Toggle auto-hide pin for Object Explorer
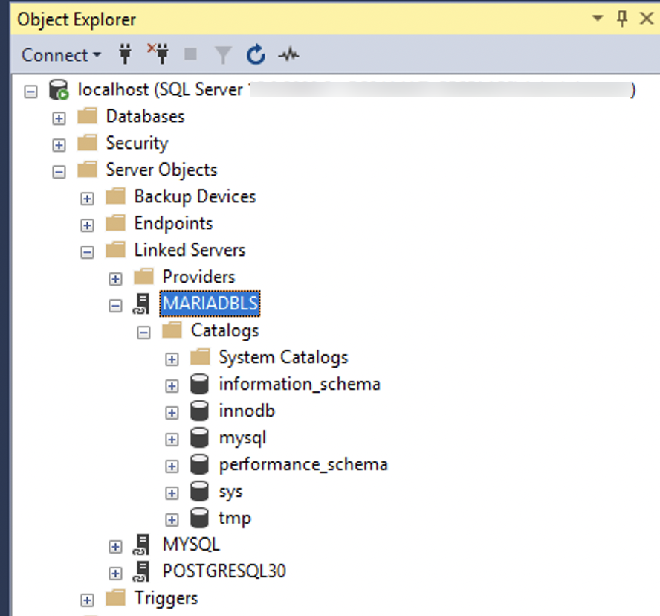This screenshot has width=660, height=616. coord(622,19)
